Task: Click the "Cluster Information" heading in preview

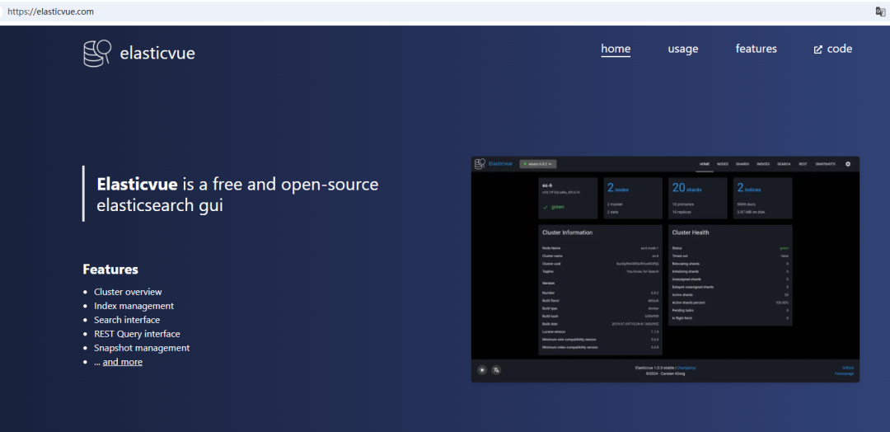Action: [568, 232]
